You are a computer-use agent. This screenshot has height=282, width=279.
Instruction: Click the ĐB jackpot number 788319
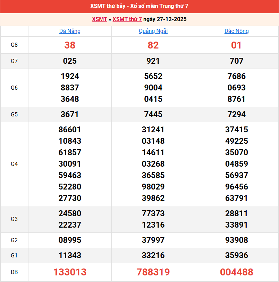[153, 272]
